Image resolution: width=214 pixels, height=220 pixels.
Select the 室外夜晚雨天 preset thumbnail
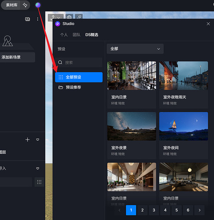point(184,76)
